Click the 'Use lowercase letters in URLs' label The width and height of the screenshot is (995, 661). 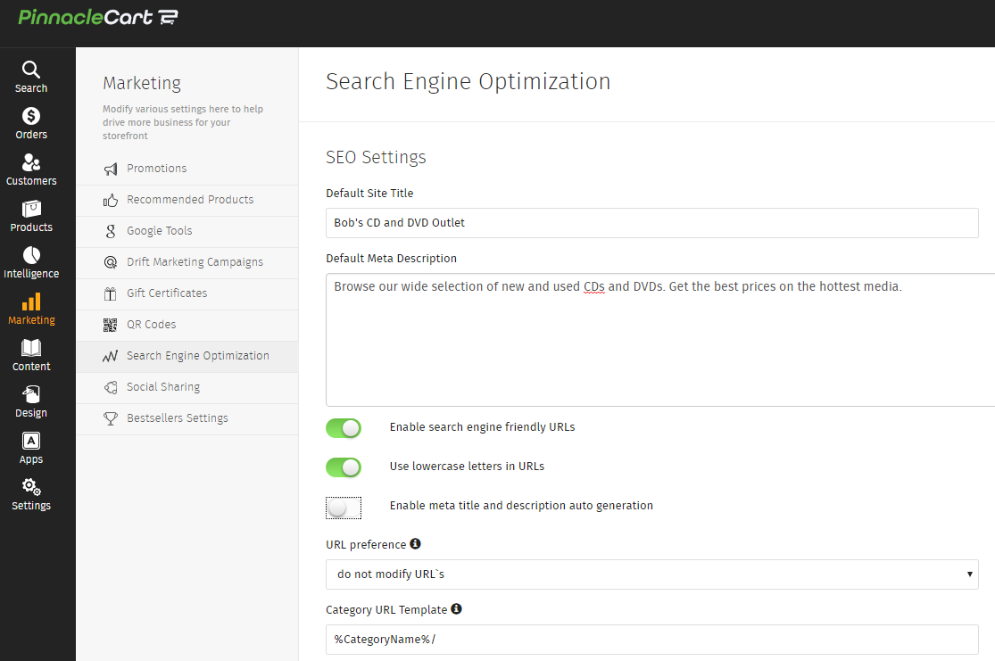467,467
